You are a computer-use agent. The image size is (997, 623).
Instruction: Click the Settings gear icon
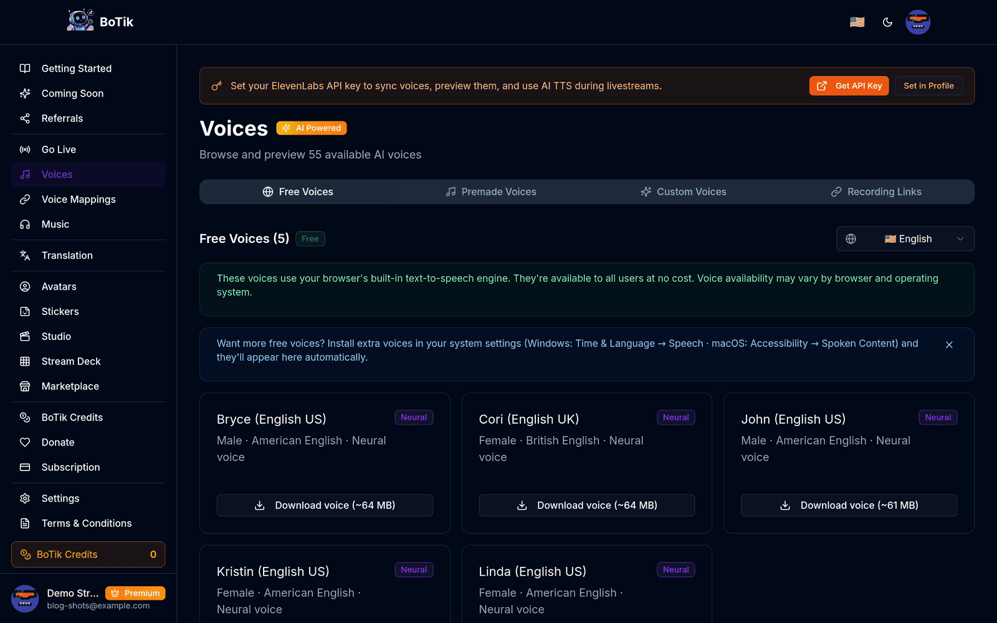click(25, 498)
